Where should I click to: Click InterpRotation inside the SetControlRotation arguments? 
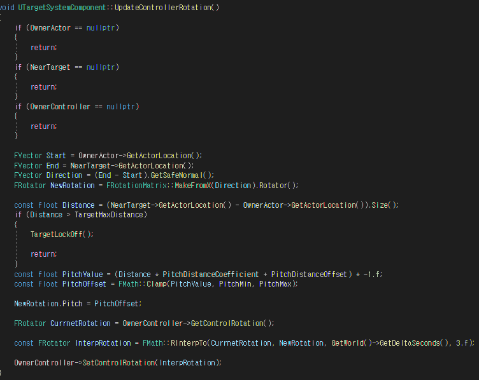[x=187, y=363]
